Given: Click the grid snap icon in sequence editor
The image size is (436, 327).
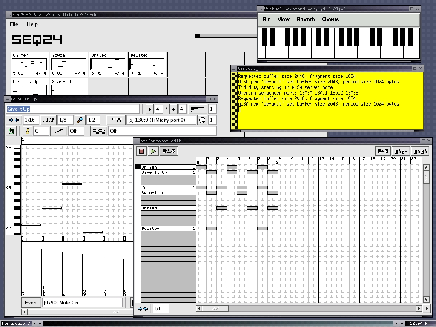Looking at the screenshot, I should pyautogui.click(x=14, y=120).
